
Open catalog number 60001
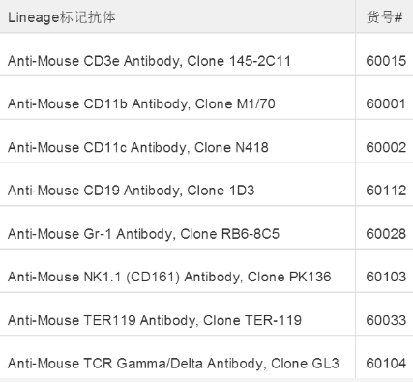(386, 103)
